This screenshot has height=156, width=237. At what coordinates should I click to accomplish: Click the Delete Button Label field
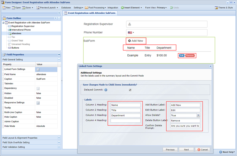pos(185,121)
